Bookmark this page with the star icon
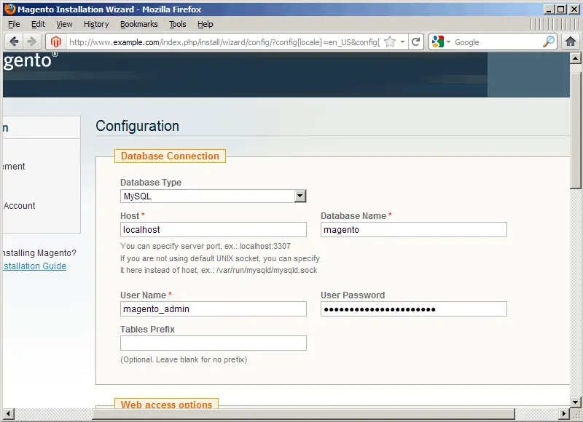The image size is (583, 422). point(390,41)
